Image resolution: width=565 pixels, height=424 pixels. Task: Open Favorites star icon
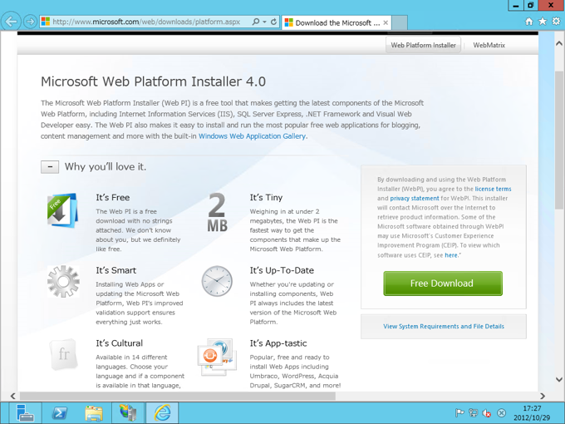point(543,22)
